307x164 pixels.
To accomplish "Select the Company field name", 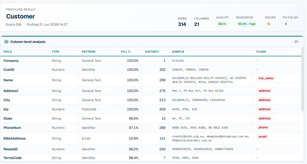I will (x=11, y=61).
